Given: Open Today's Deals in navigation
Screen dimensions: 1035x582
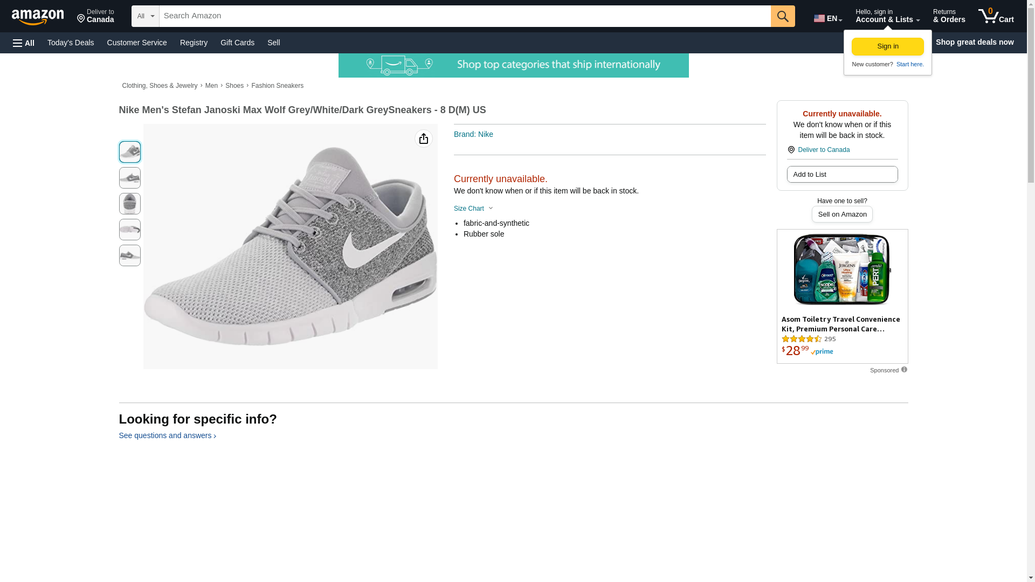Looking at the screenshot, I should [x=71, y=43].
